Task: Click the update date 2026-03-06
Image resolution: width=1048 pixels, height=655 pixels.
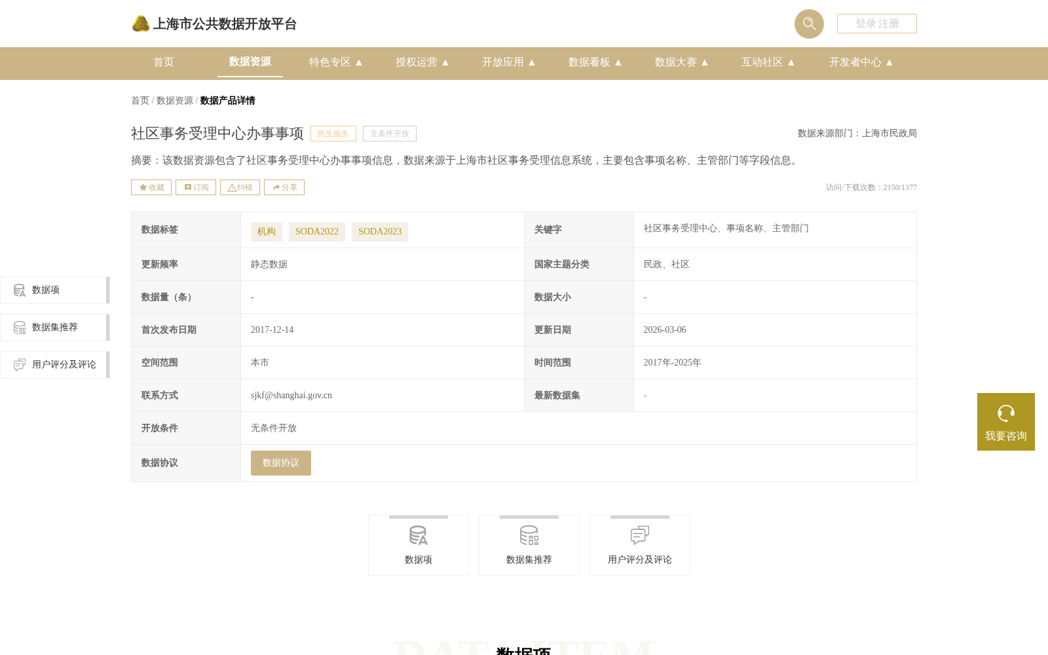Action: coord(665,330)
